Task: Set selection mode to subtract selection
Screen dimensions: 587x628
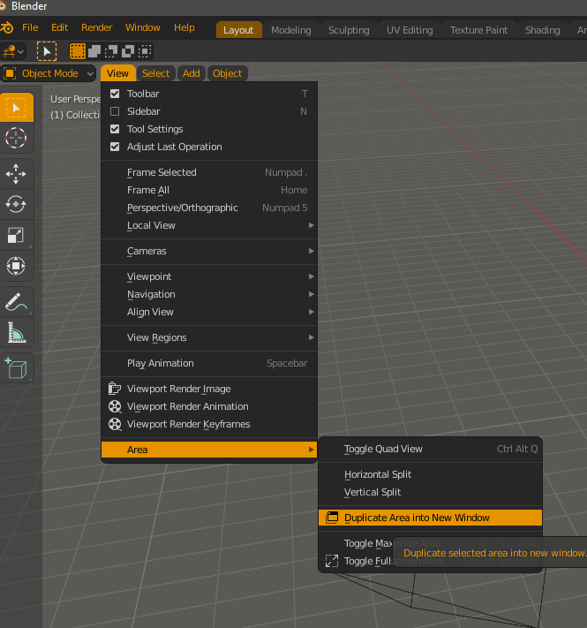Action: [111, 51]
